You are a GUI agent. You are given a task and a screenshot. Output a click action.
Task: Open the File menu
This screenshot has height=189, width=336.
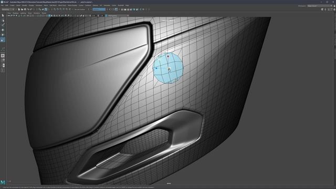coord(3,5)
